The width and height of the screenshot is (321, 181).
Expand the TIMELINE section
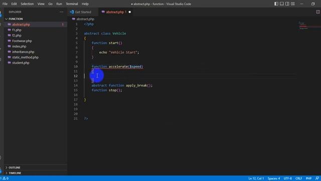15,173
